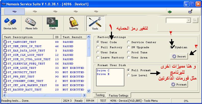This screenshot has height=104, width=202.
Task: Click gear icon of ST_PWR_KEY_TEST row
Action: [x=5, y=76]
